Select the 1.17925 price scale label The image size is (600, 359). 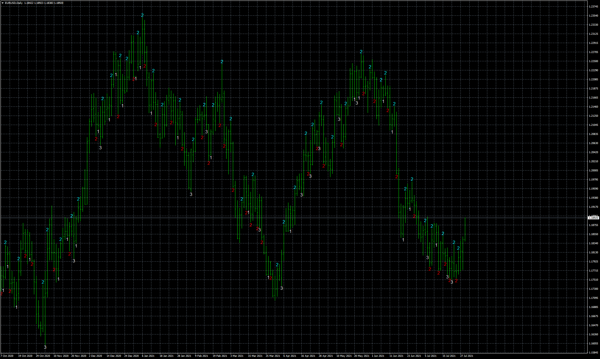coord(593,262)
